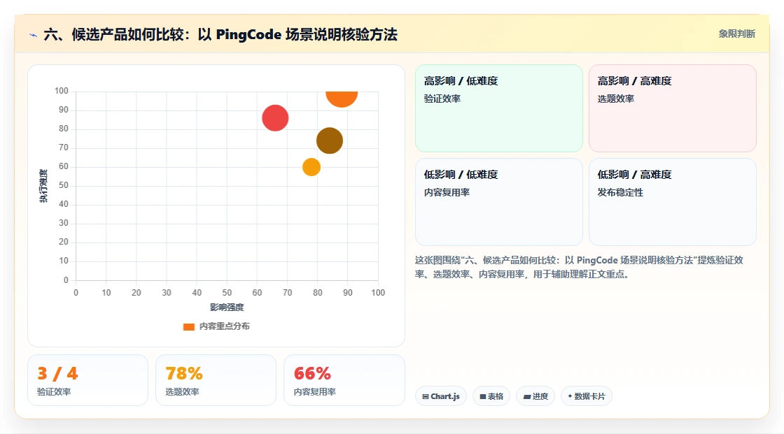
Task: Select the 高影响 / 高难度 quadrant card
Action: [672, 108]
